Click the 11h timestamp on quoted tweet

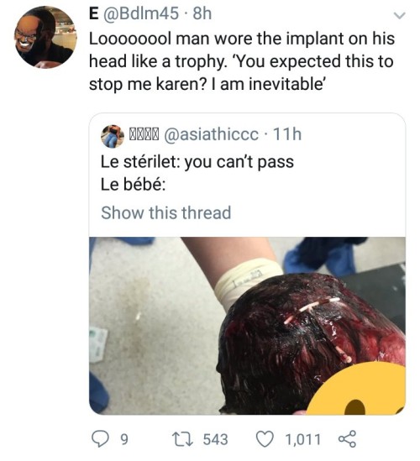(x=287, y=134)
